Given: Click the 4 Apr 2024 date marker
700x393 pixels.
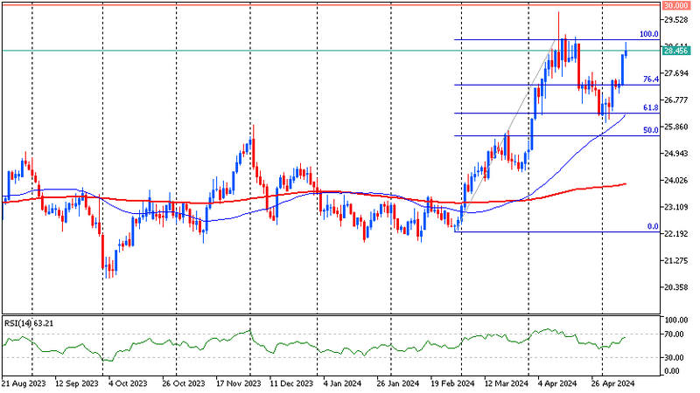Looking at the screenshot, I should pyautogui.click(x=557, y=383).
